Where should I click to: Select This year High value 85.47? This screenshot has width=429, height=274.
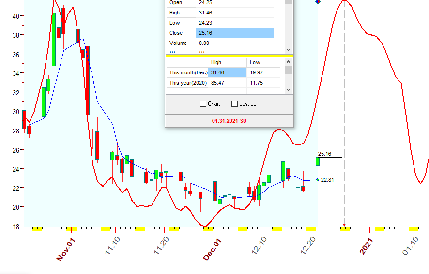pos(228,83)
